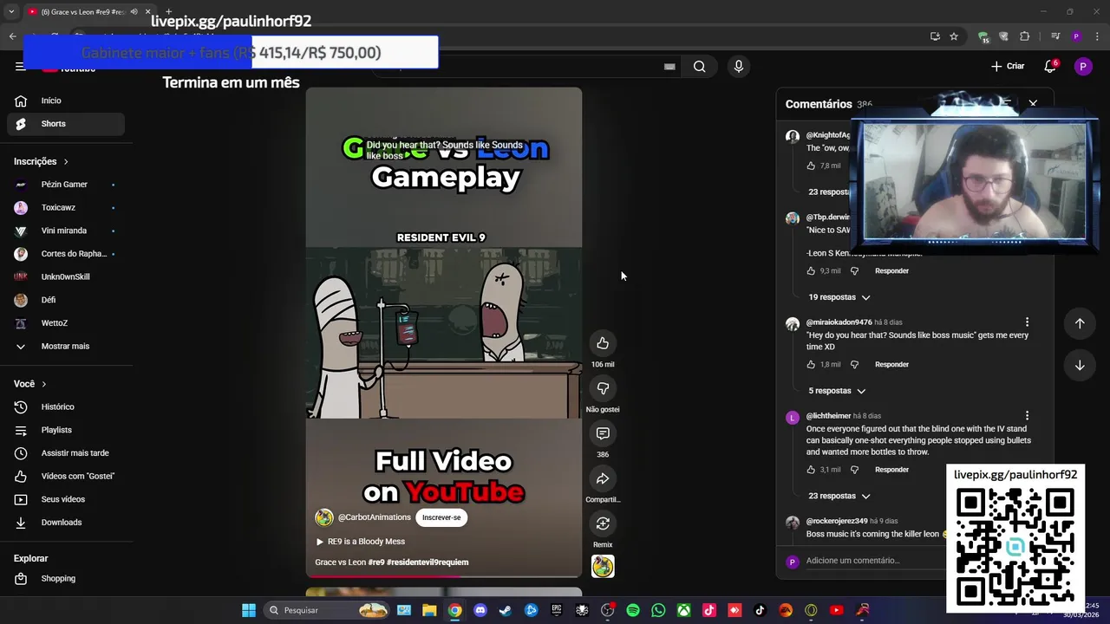Open @CarbotAnimations channel link
The height and width of the screenshot is (624, 1110).
[x=374, y=517]
